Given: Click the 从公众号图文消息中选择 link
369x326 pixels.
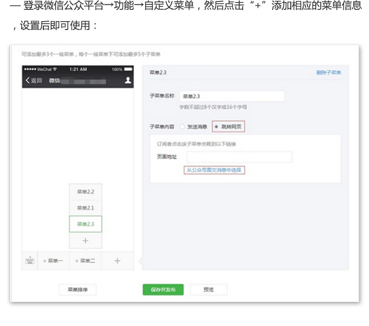Looking at the screenshot, I should (x=214, y=170).
